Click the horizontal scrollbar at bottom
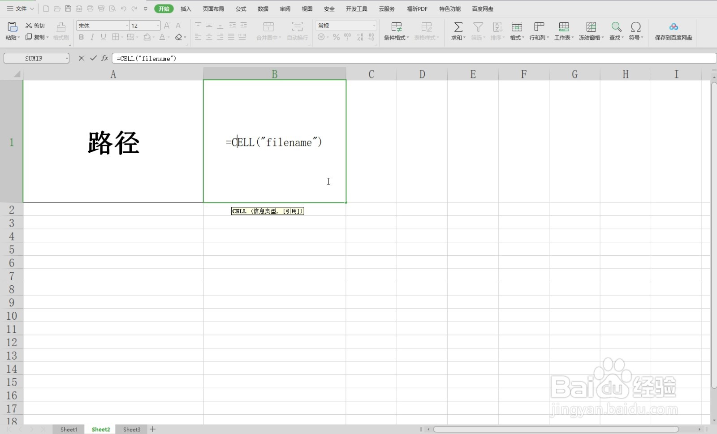The image size is (717, 434). coord(556,429)
